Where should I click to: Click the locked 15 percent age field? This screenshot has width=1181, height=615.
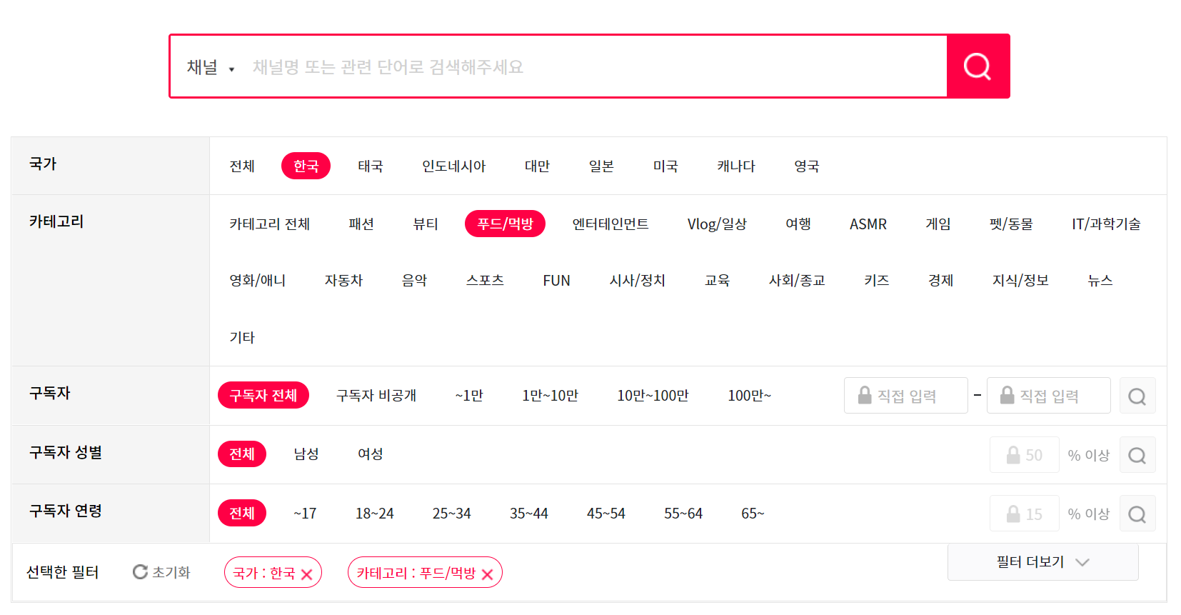point(1024,514)
